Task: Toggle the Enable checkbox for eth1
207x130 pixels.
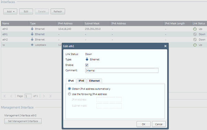Action: tap(87, 65)
